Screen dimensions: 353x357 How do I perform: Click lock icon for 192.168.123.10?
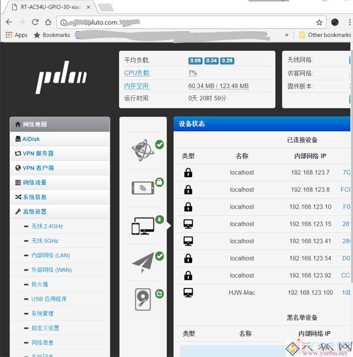click(x=188, y=207)
